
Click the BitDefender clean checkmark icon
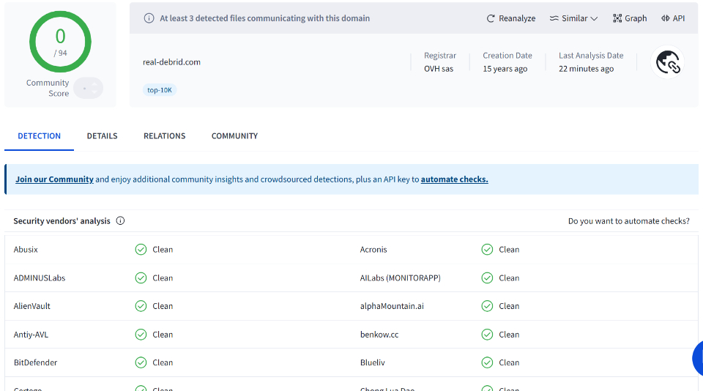coord(141,362)
